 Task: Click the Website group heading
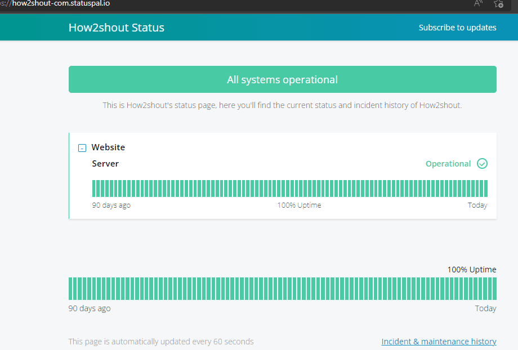tap(108, 147)
